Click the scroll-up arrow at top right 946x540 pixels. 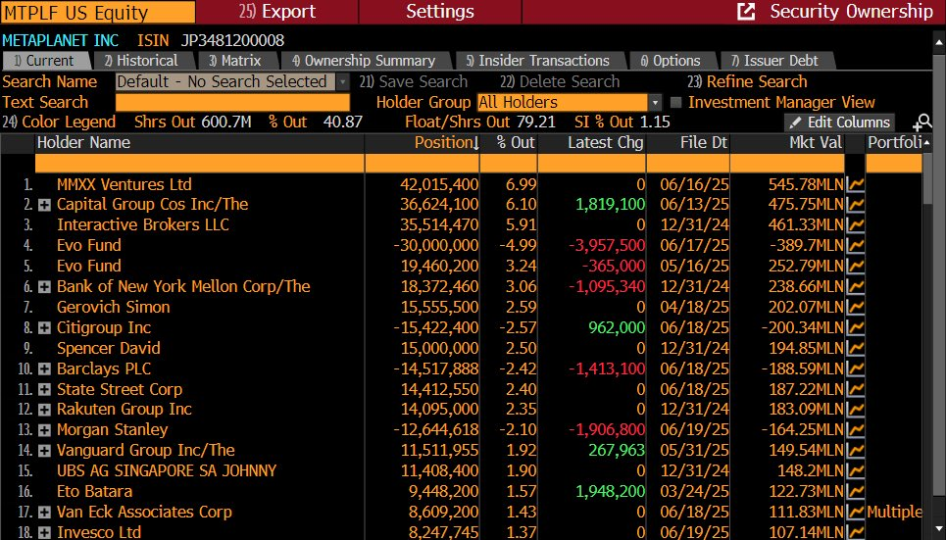939,42
